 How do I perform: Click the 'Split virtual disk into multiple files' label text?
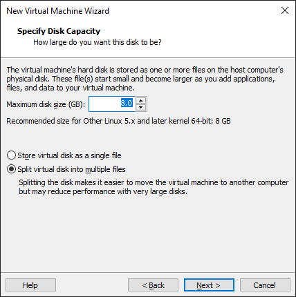coord(71,169)
